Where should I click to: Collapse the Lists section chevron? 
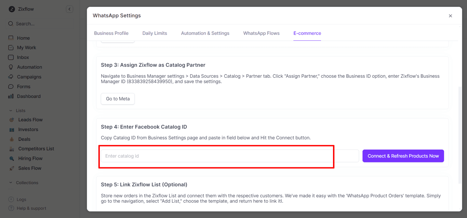(10, 110)
